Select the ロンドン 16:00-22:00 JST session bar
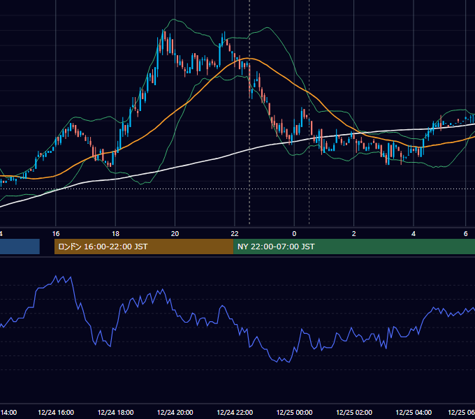This screenshot has width=475, height=419. [144, 247]
